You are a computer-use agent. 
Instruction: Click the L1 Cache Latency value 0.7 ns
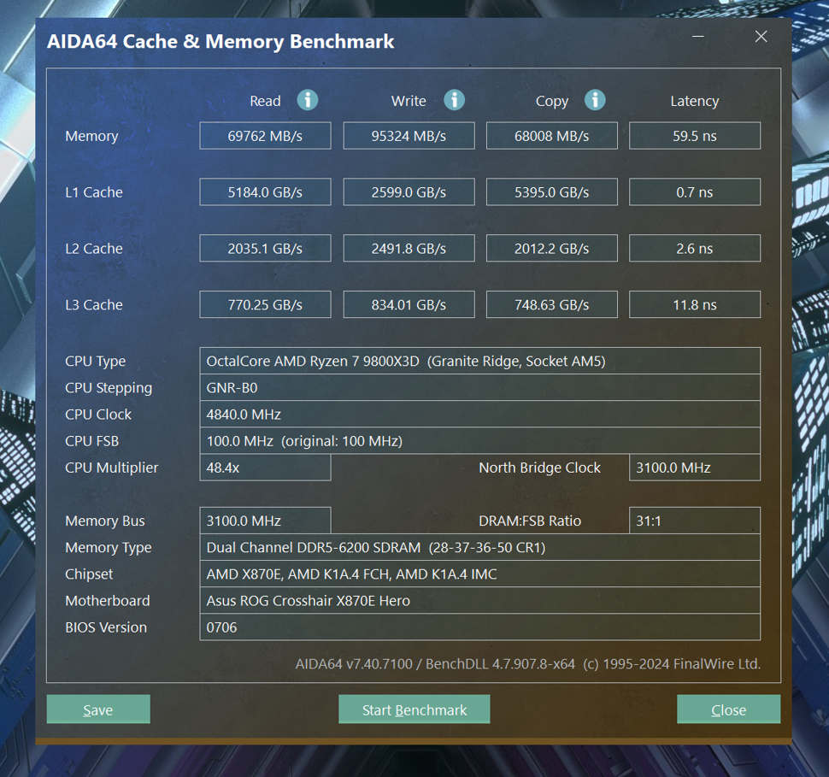click(695, 192)
